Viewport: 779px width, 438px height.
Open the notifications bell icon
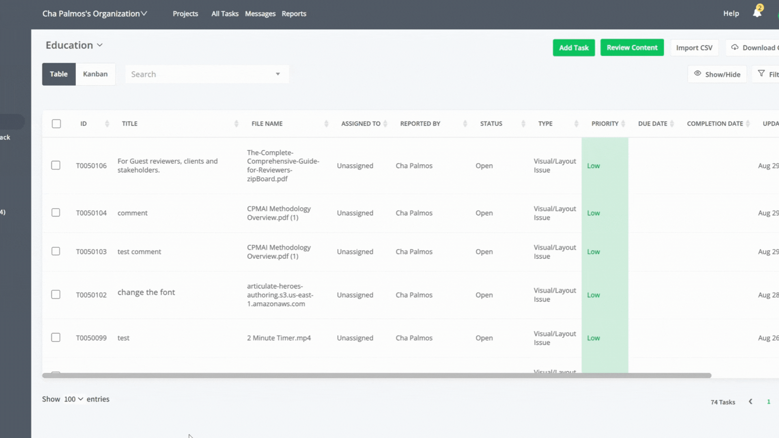click(757, 13)
